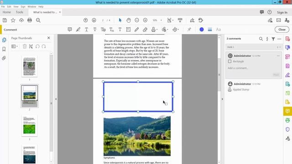Delete selected page with trash icon
The image size is (292, 164).
[25, 46]
